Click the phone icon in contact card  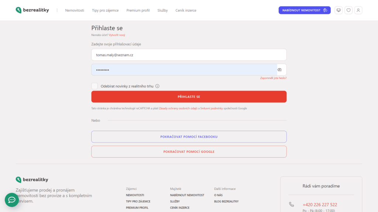pos(292,204)
